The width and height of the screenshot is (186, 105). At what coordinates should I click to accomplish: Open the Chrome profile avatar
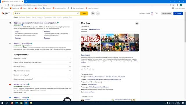pos(181,5)
